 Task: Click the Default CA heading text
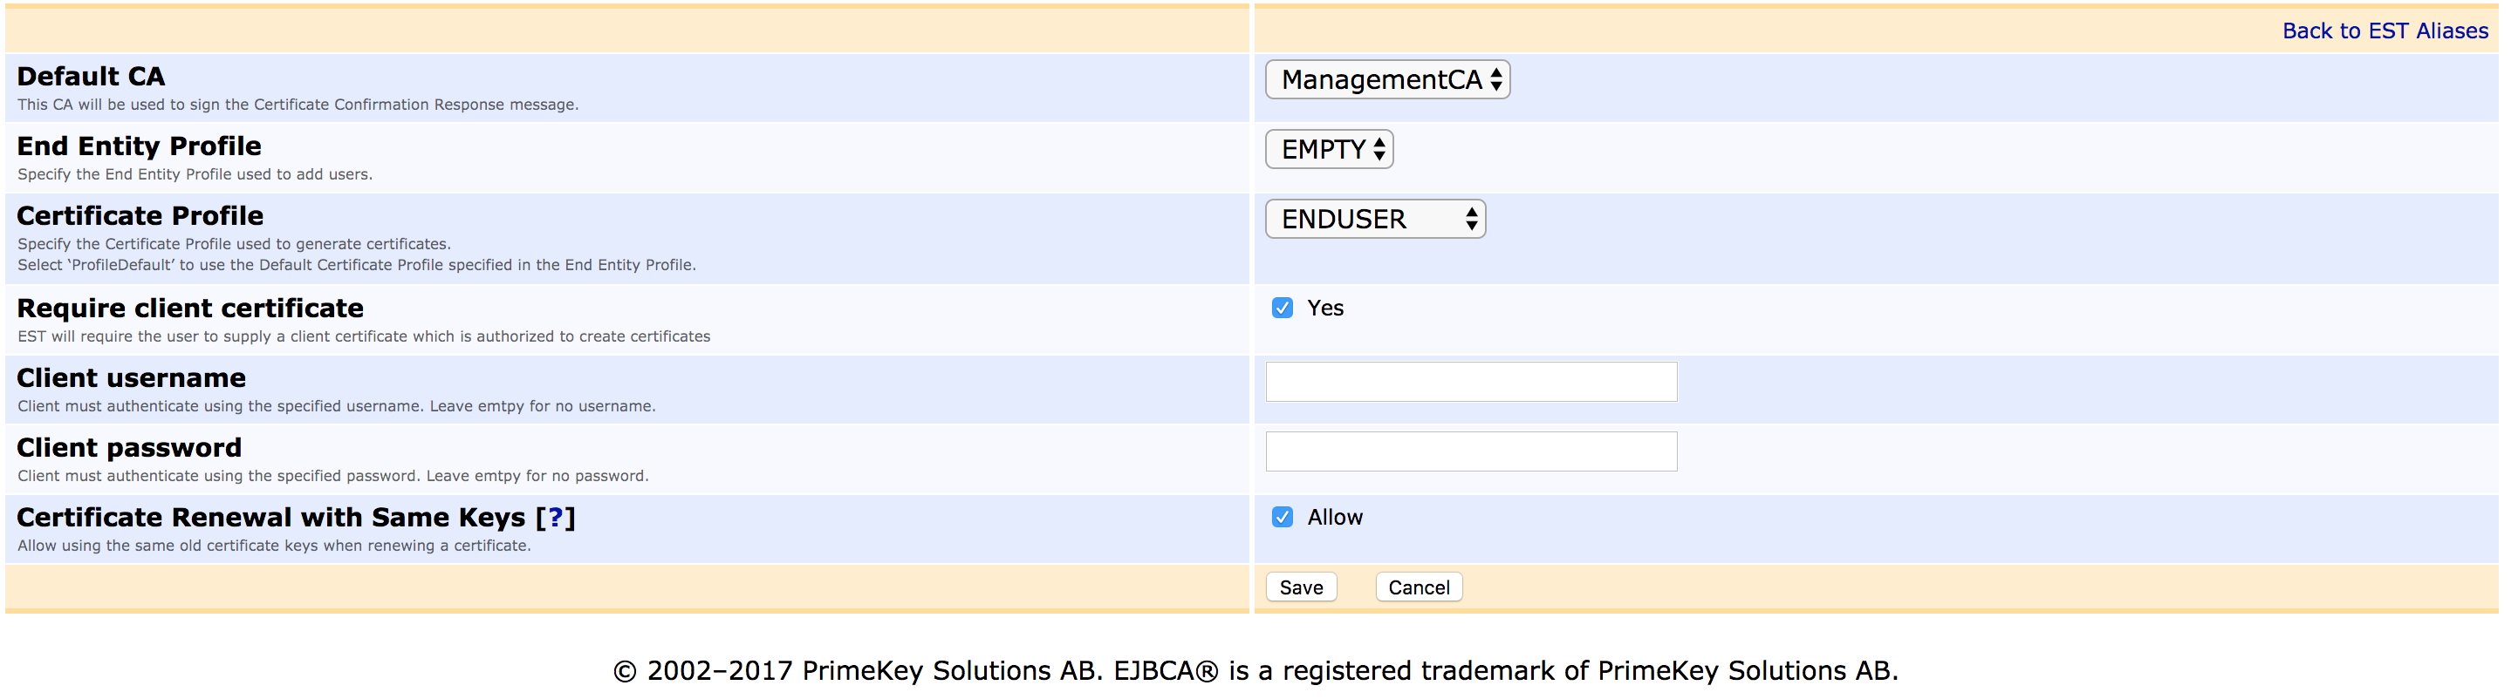coord(91,77)
